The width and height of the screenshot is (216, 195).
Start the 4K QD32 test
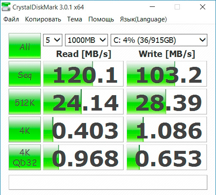[25, 157]
